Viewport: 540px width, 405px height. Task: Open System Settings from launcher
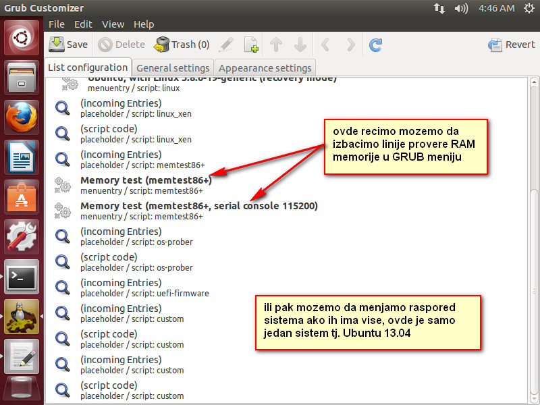[x=22, y=237]
